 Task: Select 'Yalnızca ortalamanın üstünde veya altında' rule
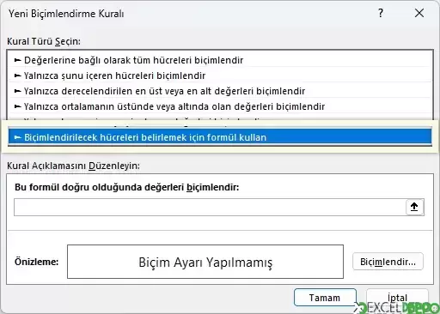(x=220, y=106)
